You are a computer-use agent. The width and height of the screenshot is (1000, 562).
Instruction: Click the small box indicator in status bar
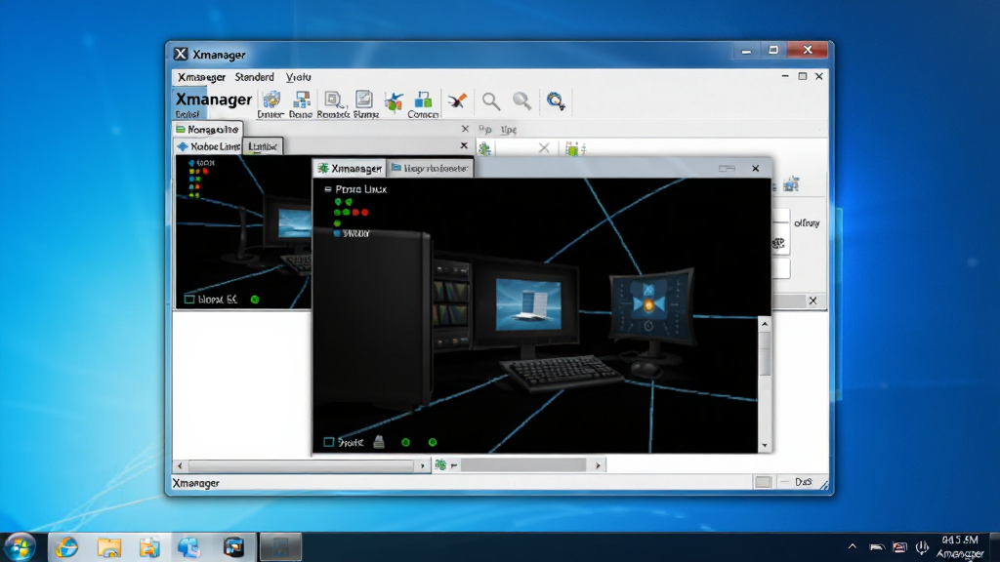click(764, 482)
